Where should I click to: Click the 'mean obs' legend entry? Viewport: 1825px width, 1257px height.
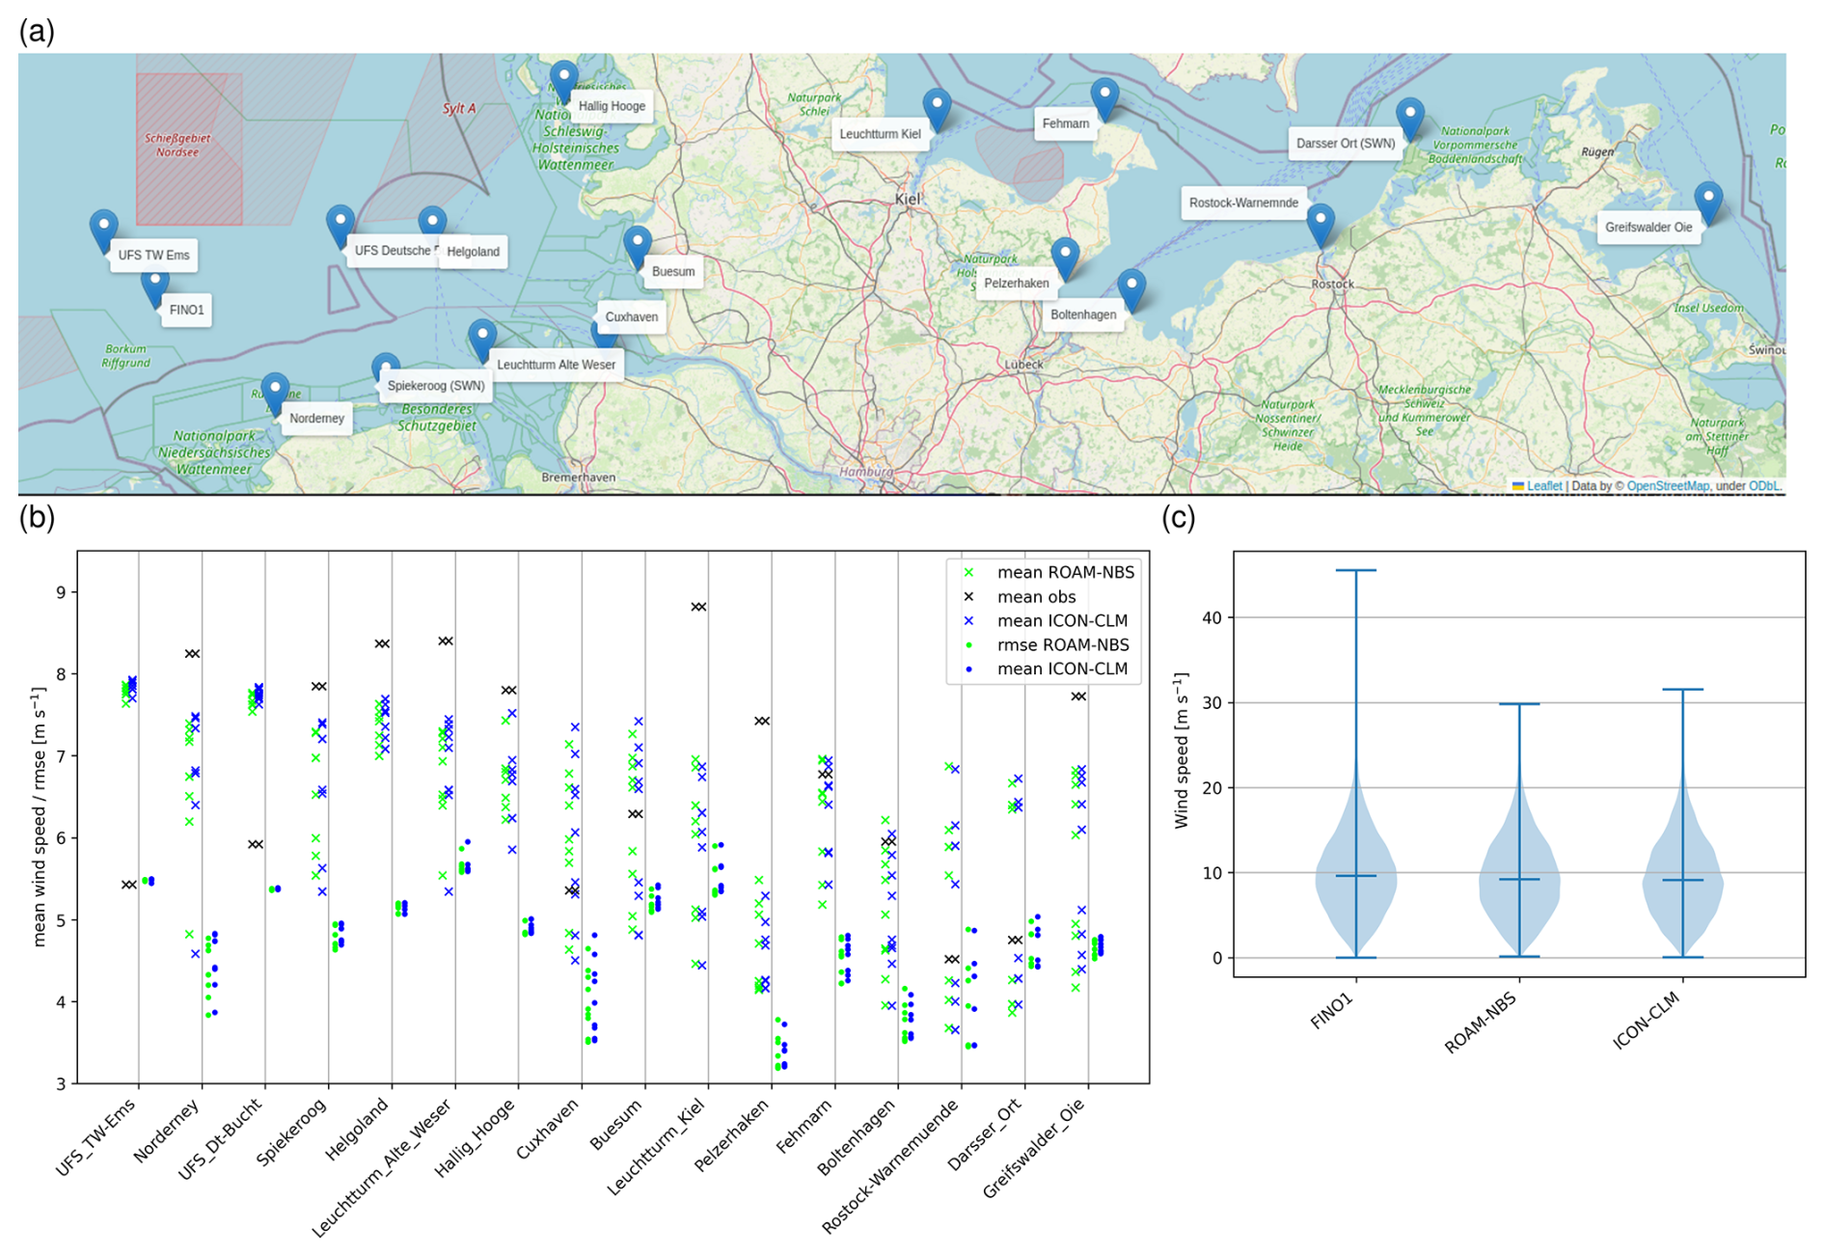1036,597
